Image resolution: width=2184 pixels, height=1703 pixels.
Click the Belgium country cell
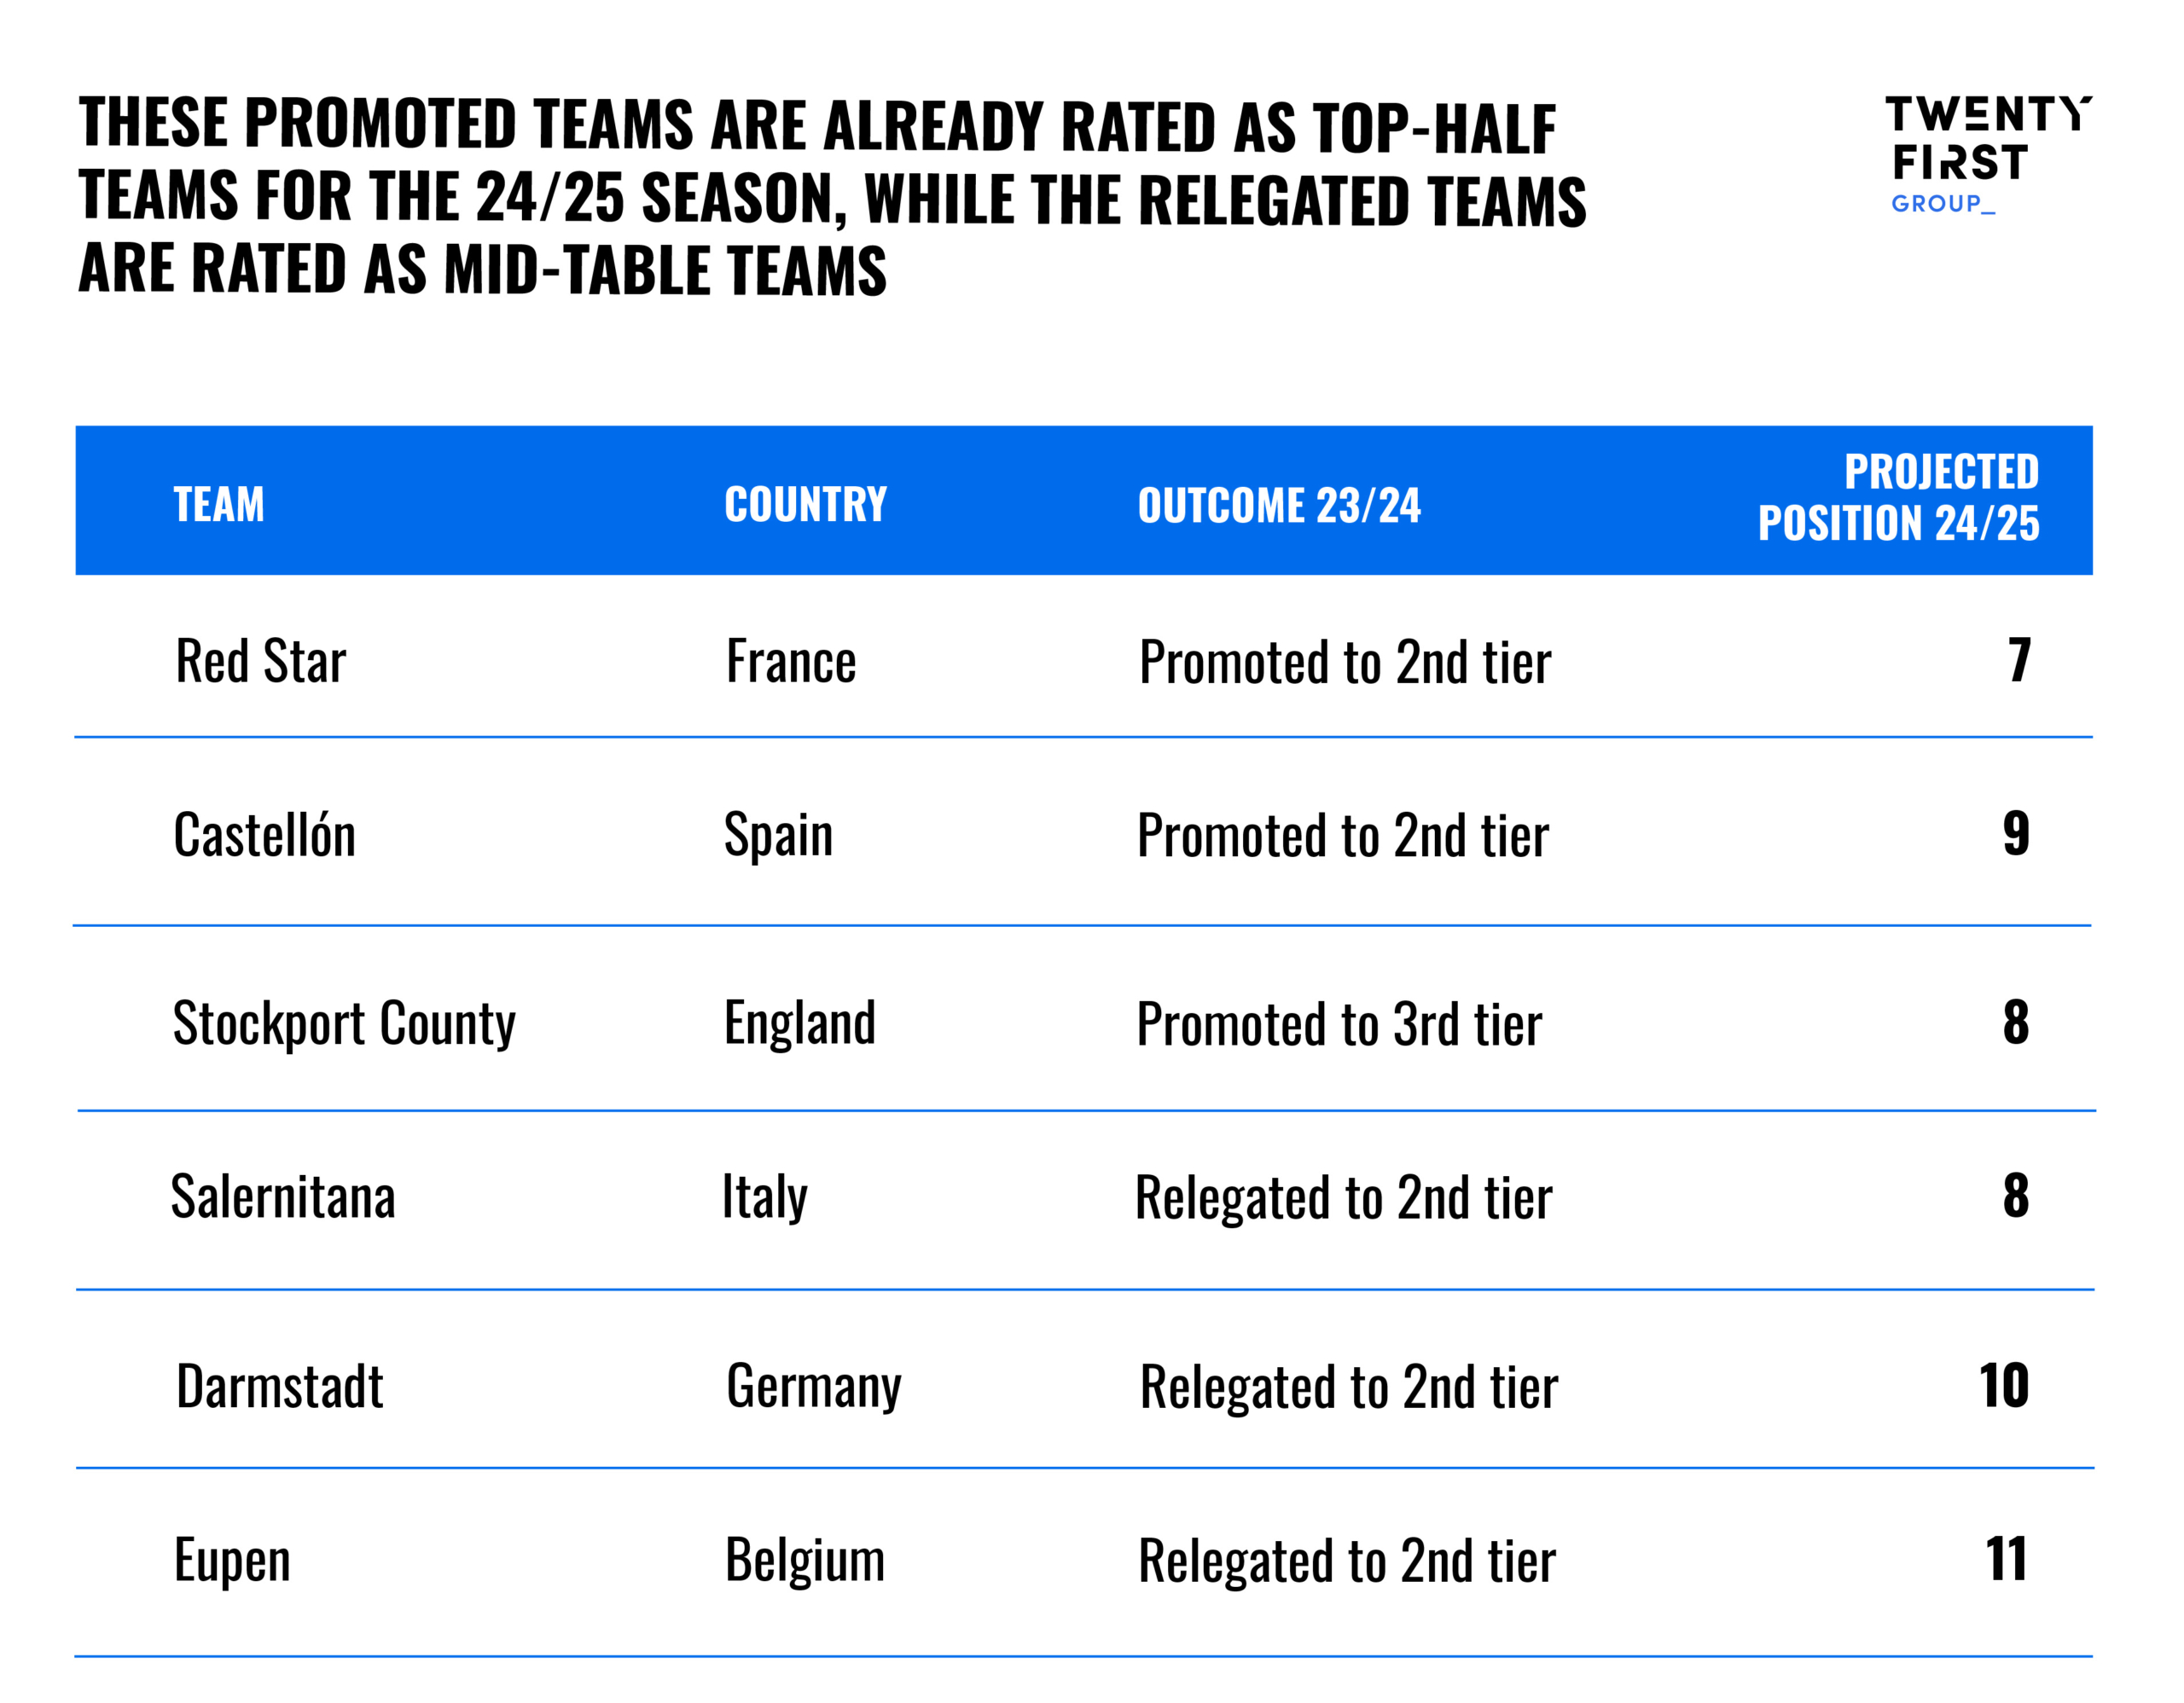pyautogui.click(x=804, y=1561)
